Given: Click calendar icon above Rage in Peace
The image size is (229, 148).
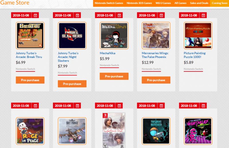Looking at the screenshot, I should 35,106.
